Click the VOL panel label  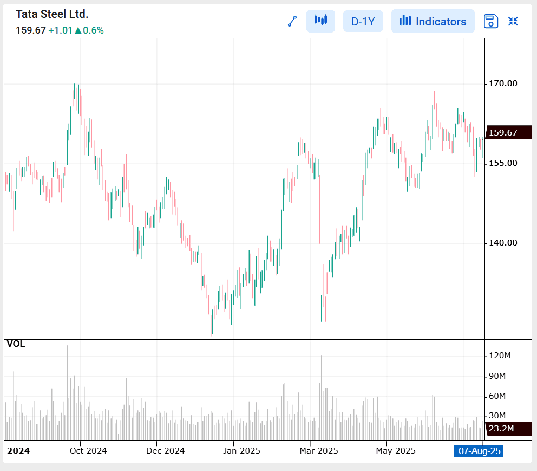coord(16,344)
